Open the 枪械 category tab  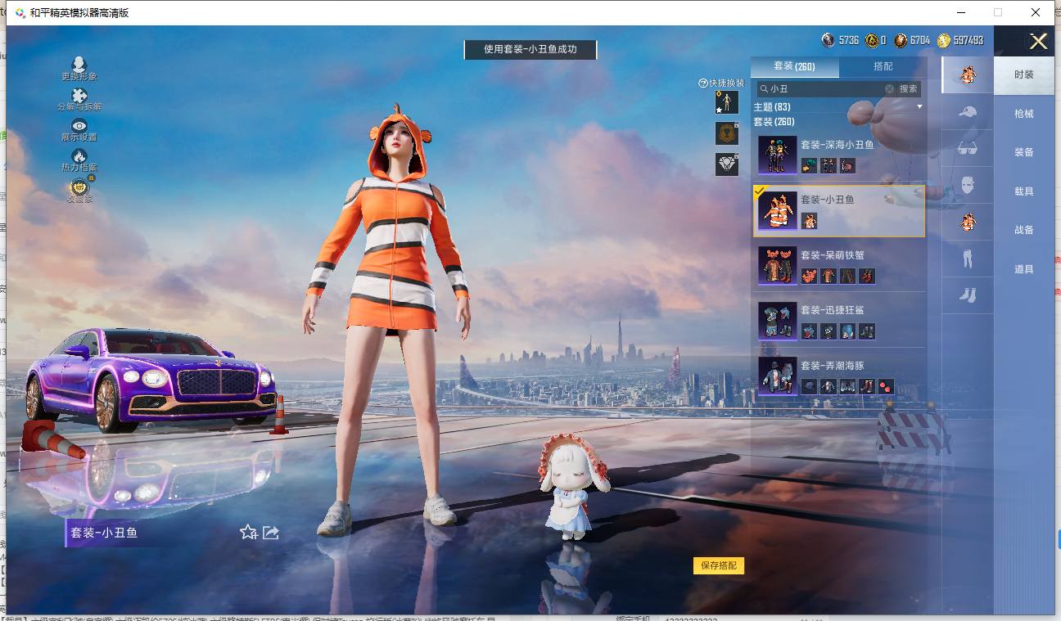pos(1024,114)
